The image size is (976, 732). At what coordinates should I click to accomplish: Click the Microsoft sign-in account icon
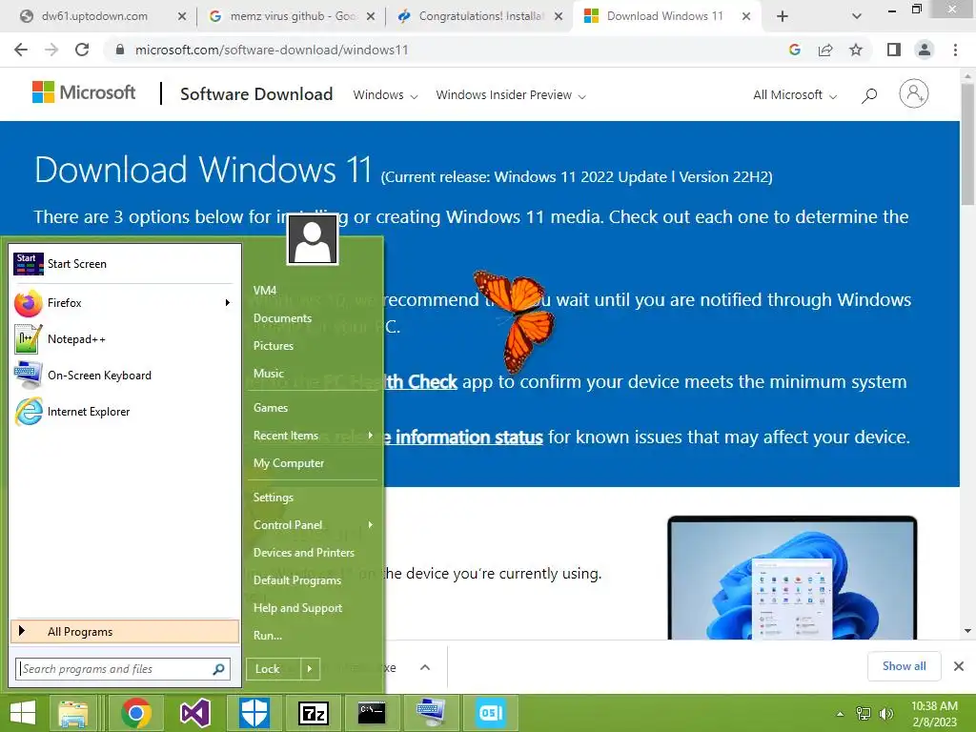[914, 94]
